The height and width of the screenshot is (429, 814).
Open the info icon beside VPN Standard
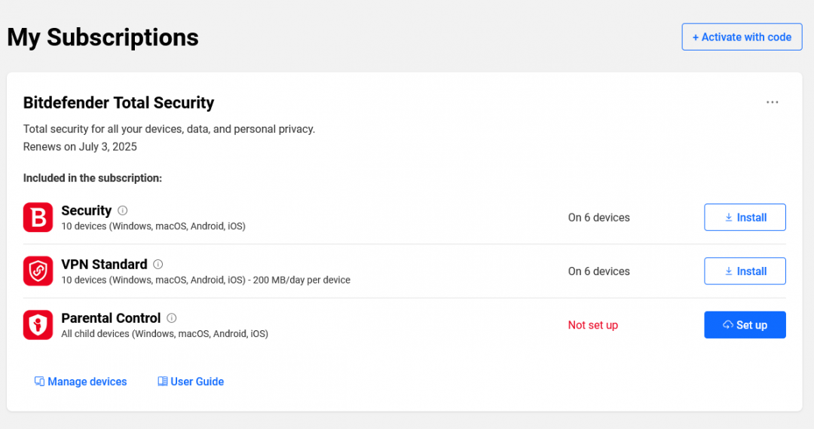[x=158, y=265]
